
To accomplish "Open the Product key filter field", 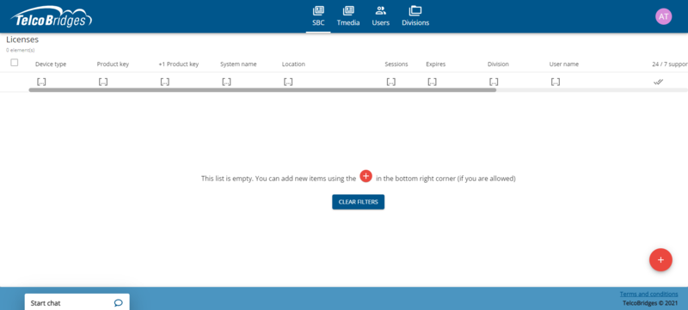I will click(103, 82).
